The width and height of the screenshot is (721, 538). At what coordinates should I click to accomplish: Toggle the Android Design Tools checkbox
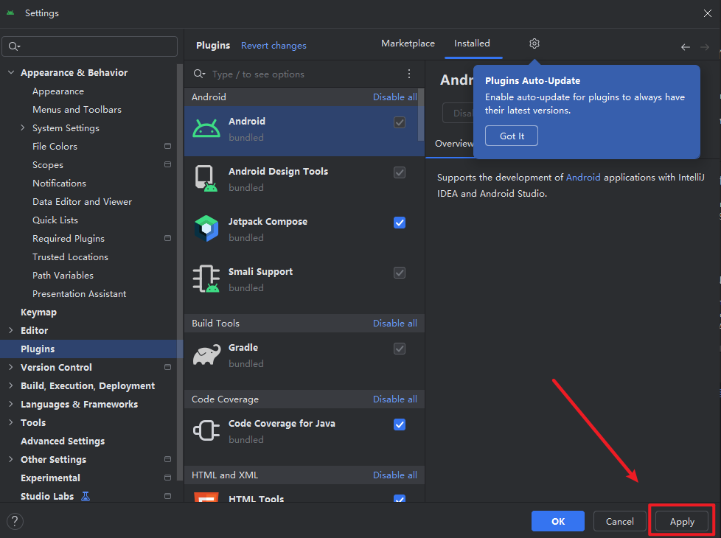[400, 172]
